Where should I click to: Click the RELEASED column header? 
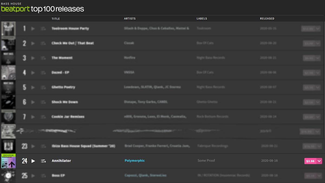tap(267, 19)
